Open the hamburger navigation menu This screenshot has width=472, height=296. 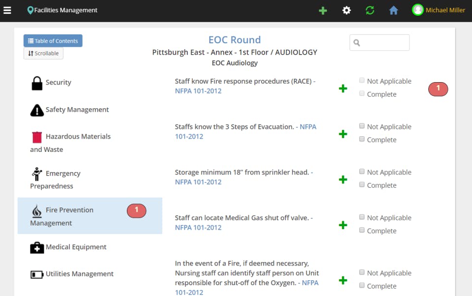pyautogui.click(x=7, y=10)
